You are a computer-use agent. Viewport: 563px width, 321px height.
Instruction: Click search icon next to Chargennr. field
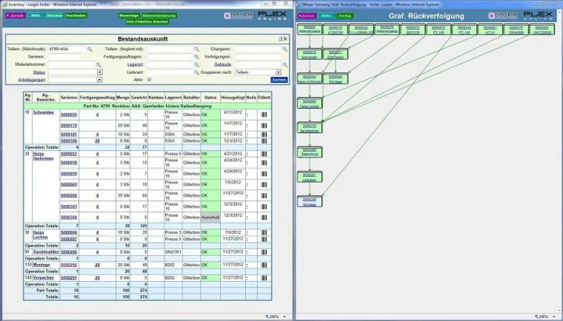285,49
